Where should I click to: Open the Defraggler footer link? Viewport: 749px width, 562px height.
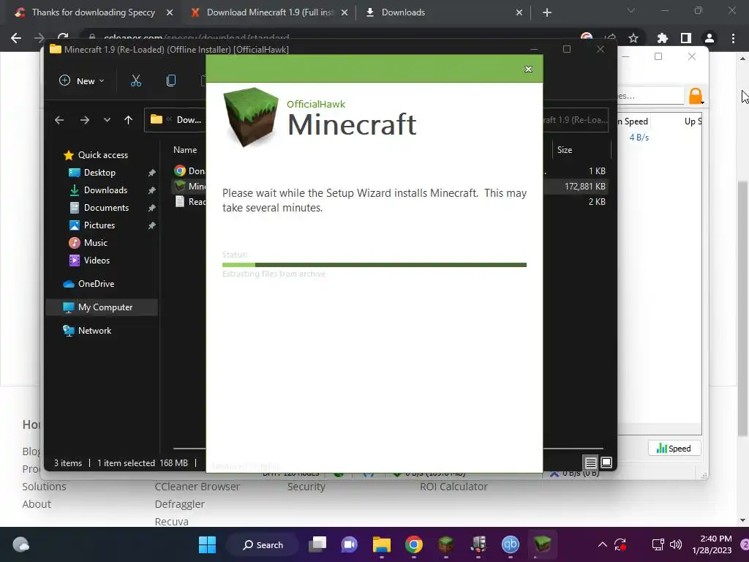[x=180, y=504]
